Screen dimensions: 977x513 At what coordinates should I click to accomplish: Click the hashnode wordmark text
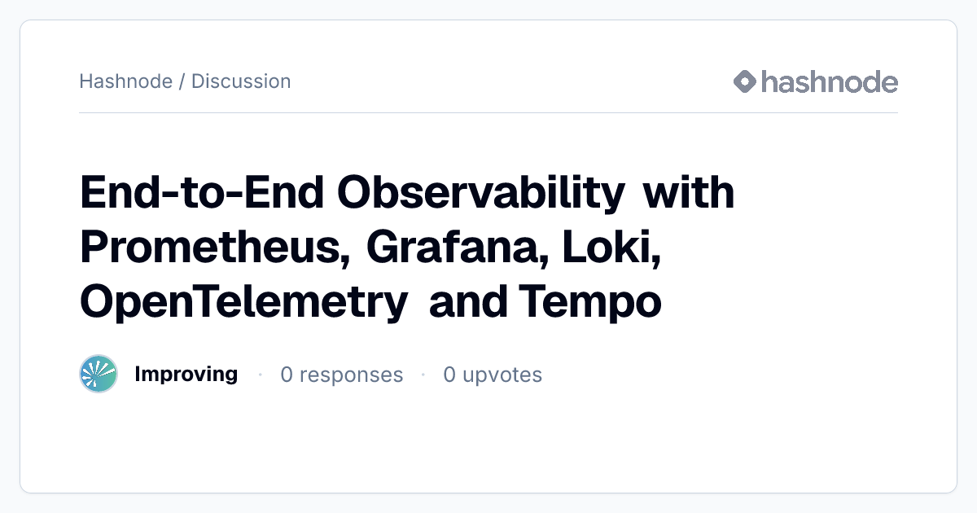tap(829, 81)
